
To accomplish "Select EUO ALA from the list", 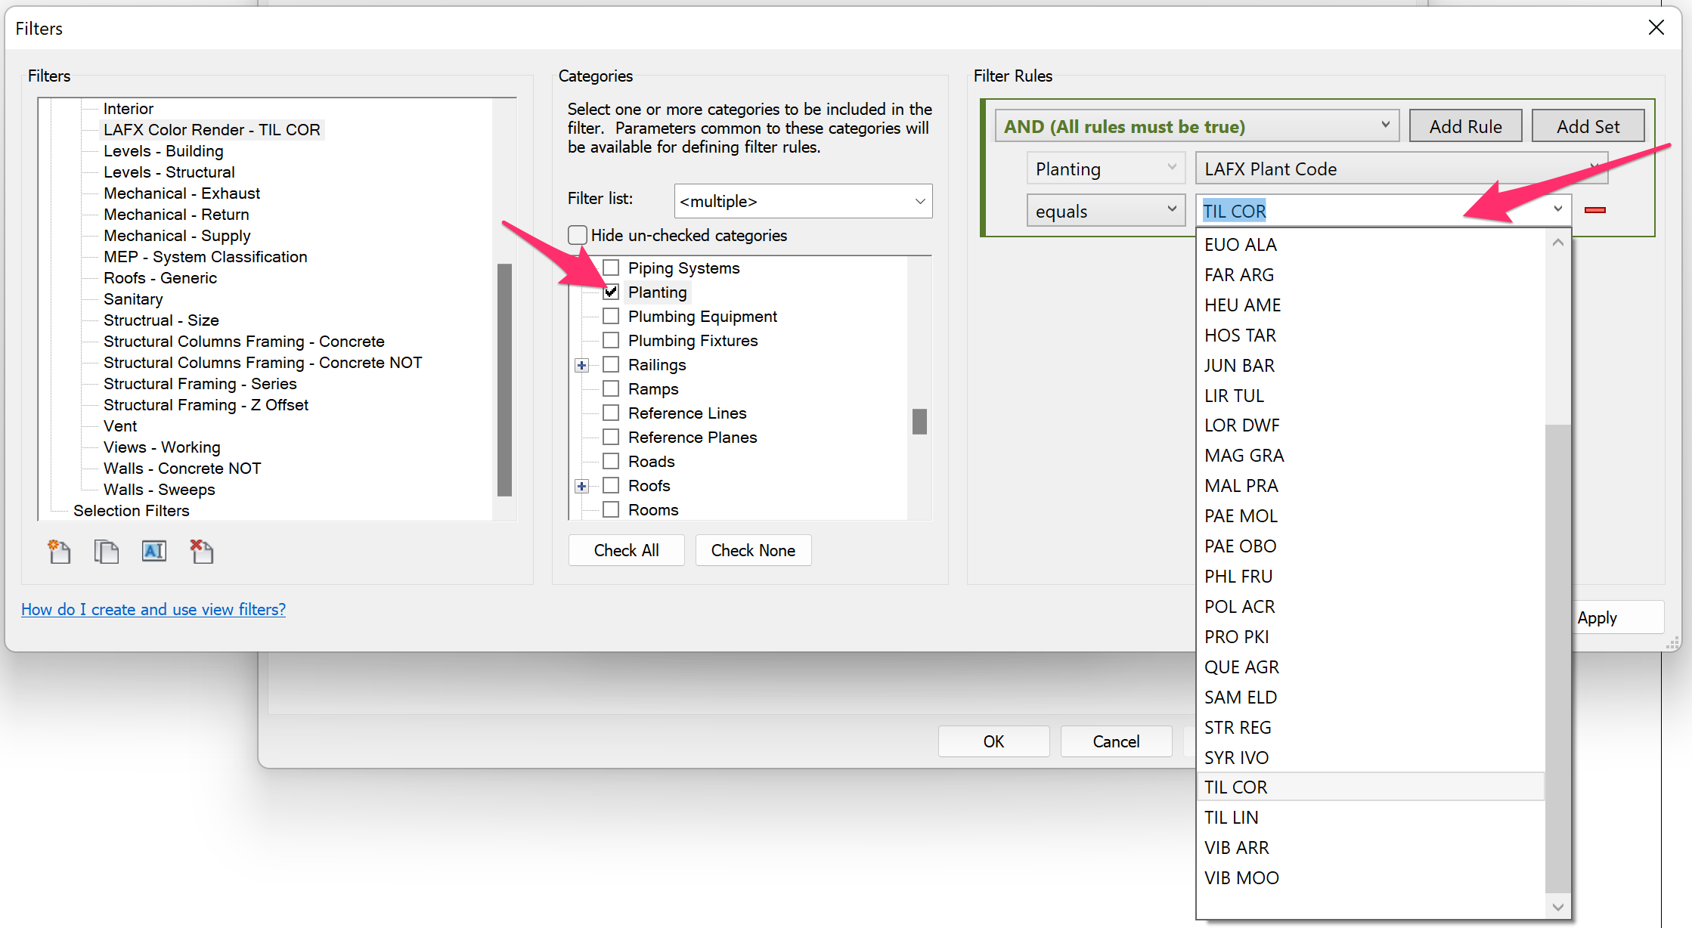I will 1370,245.
